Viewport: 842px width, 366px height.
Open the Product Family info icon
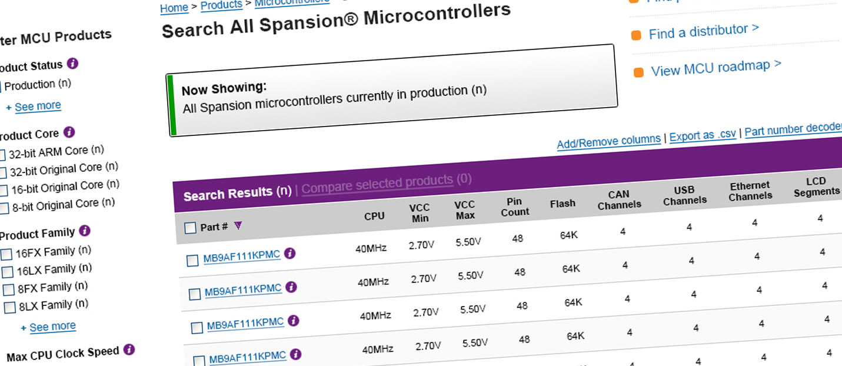[84, 231]
